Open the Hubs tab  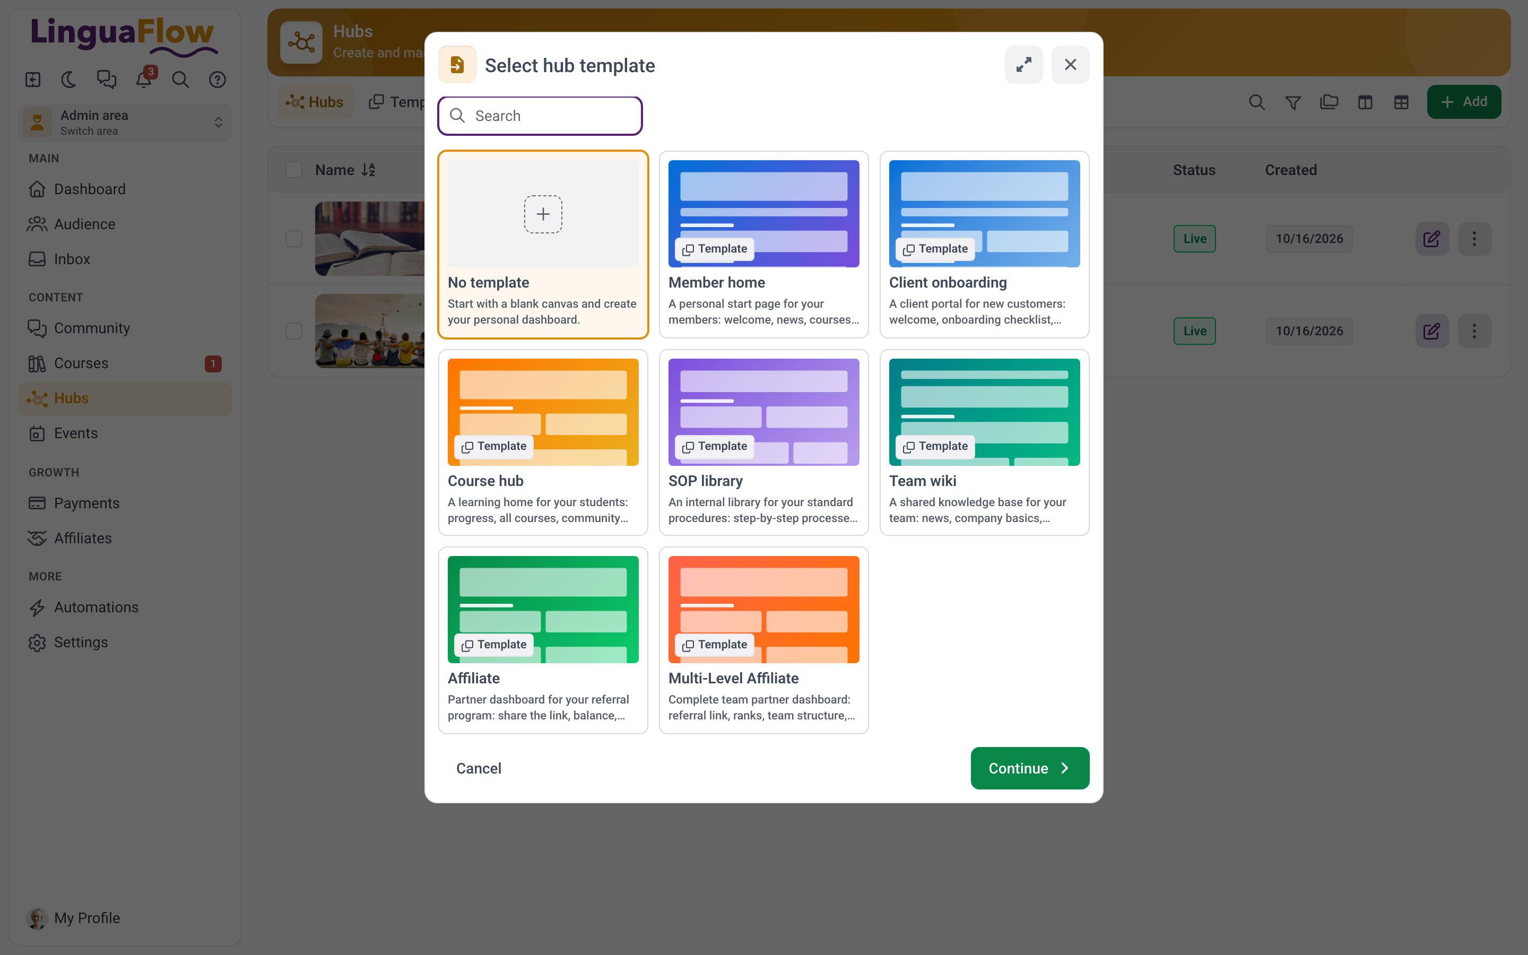click(x=315, y=102)
